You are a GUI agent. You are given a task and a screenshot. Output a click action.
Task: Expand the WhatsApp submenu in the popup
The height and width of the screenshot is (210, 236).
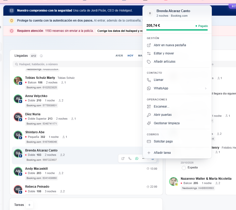[206, 88]
